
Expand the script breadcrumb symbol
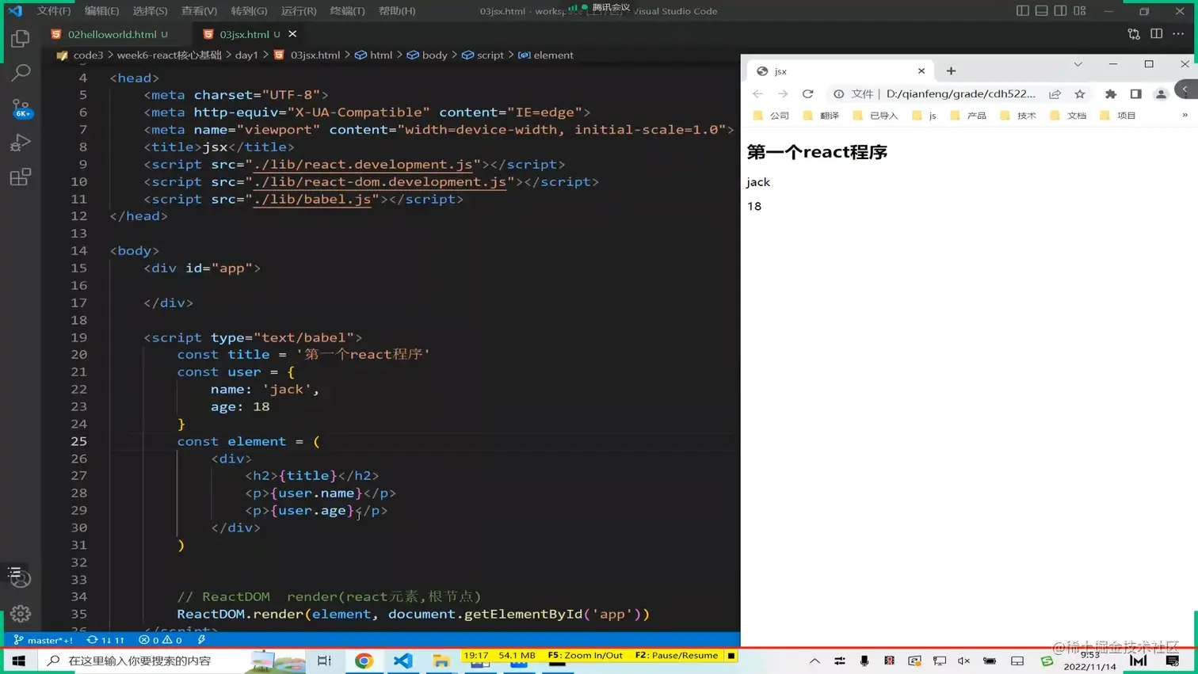pyautogui.click(x=490, y=55)
